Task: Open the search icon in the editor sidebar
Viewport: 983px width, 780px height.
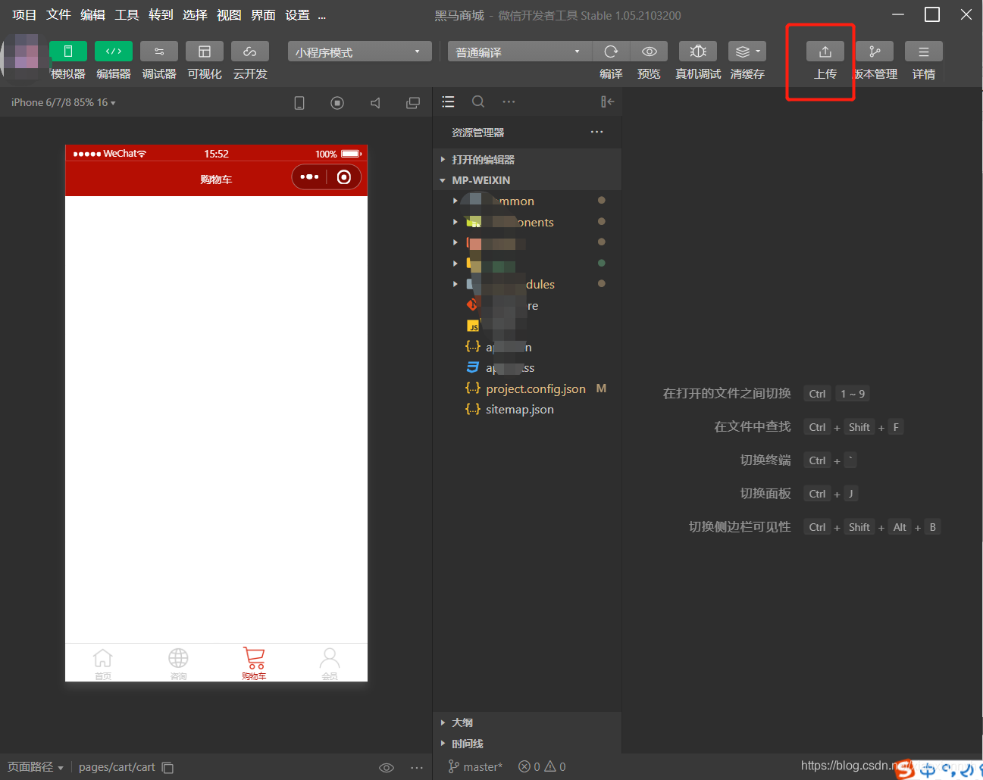Action: [x=478, y=101]
